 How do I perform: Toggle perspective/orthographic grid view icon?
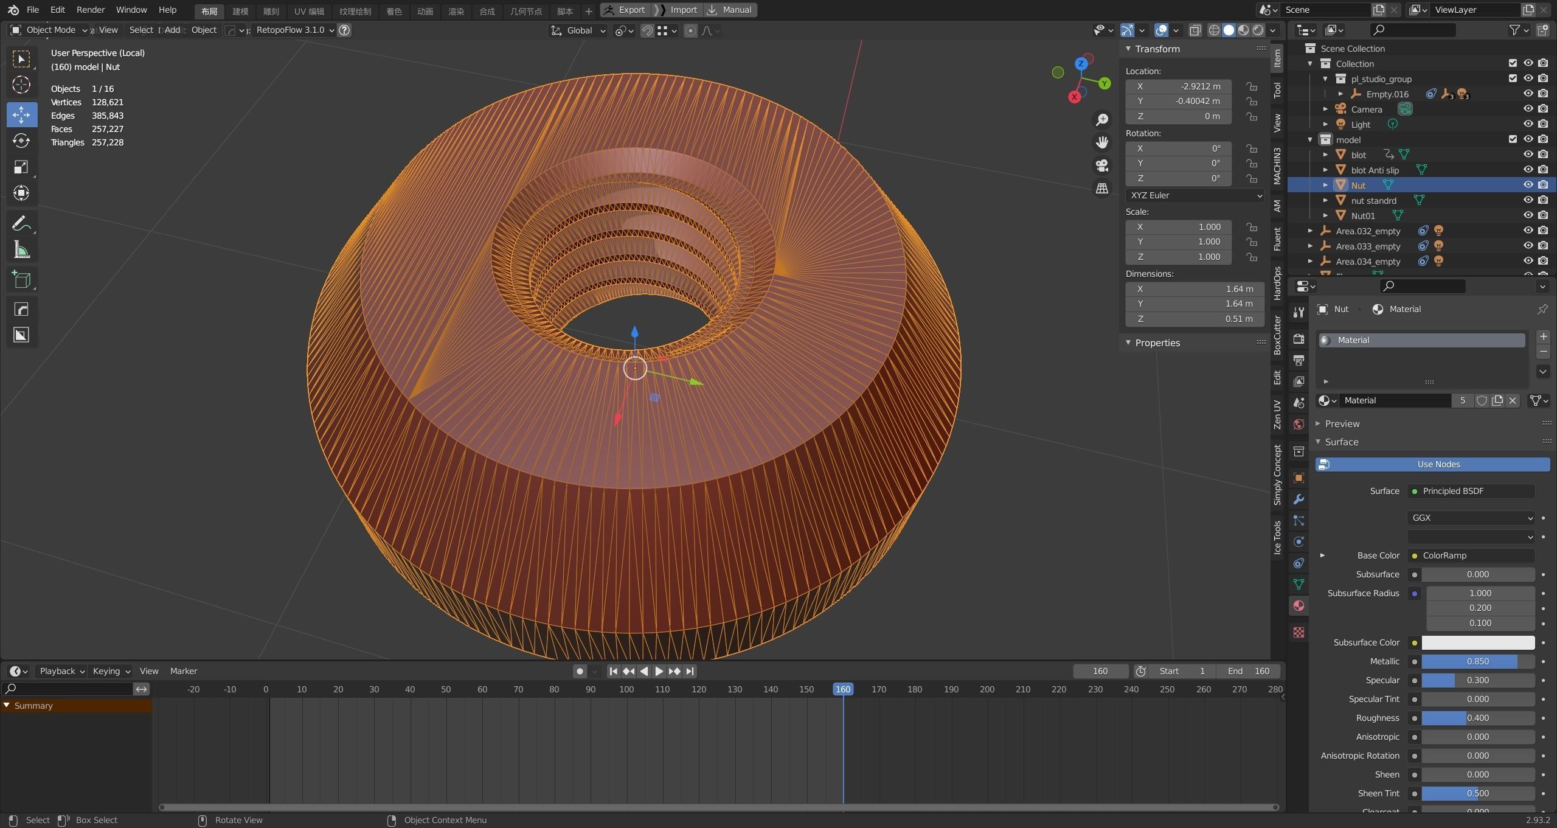coord(1102,189)
